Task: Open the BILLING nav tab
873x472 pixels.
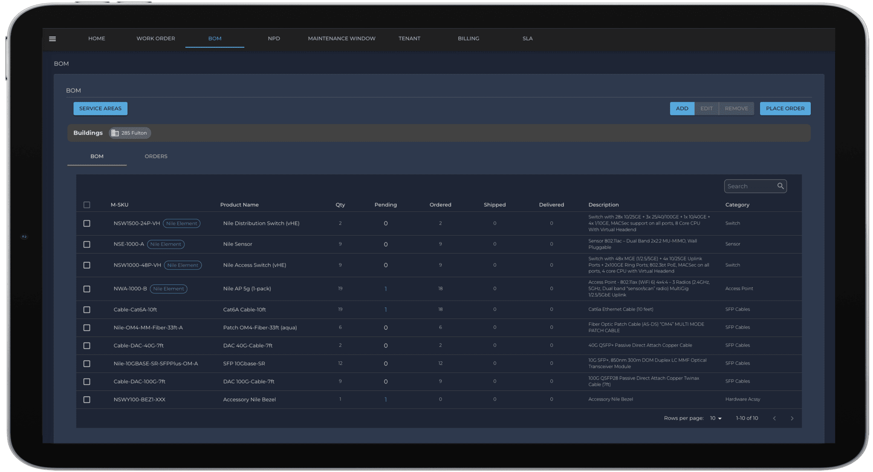Action: (468, 38)
